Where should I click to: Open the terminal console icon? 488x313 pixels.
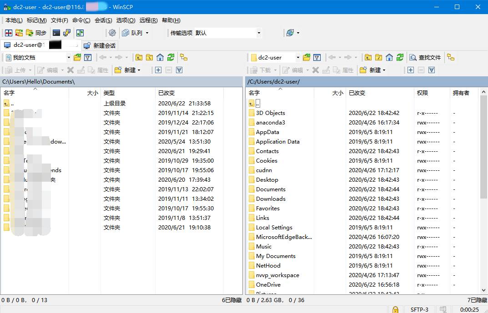56,33
